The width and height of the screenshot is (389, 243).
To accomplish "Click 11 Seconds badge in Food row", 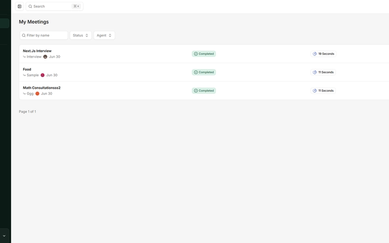I will tap(323, 72).
